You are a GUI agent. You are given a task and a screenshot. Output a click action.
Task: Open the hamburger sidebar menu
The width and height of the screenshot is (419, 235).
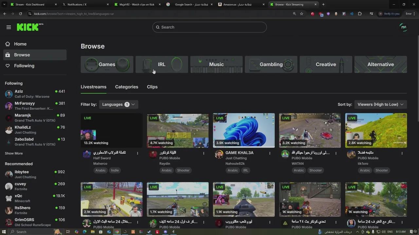click(x=9, y=27)
